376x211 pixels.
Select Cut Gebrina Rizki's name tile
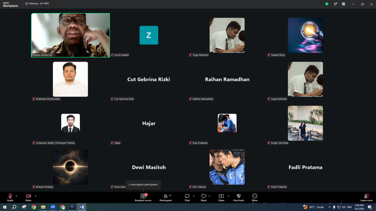pos(149,79)
